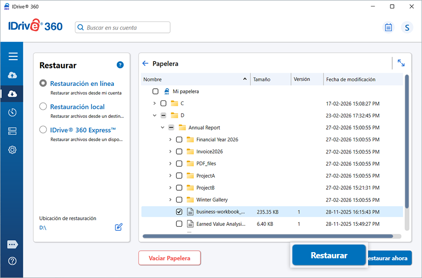The image size is (422, 278).
Task: Expand the Papelera panel to full view
Action: pos(401,63)
